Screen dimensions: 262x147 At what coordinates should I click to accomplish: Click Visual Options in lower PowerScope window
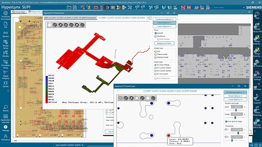click(x=235, y=96)
